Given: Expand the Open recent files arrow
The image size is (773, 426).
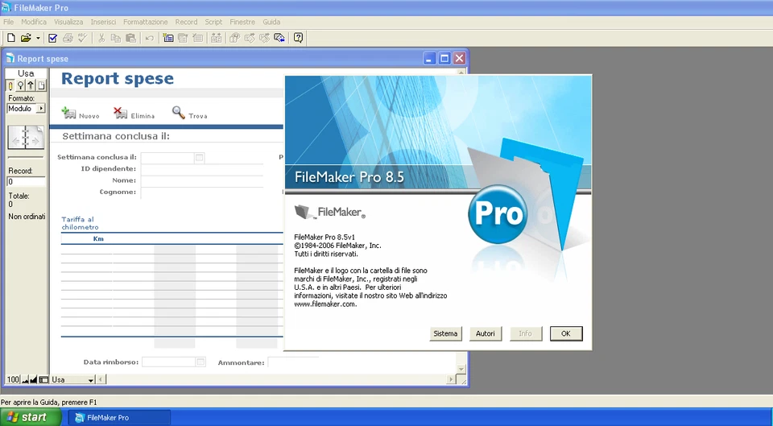Looking at the screenshot, I should (x=38, y=38).
